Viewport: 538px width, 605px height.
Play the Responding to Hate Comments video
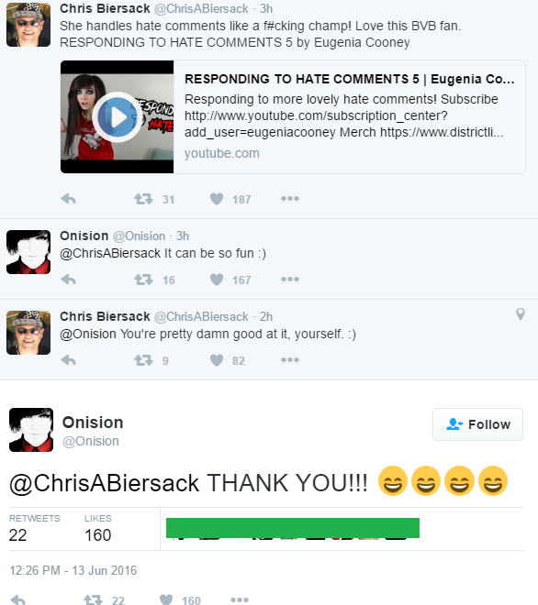(x=118, y=117)
